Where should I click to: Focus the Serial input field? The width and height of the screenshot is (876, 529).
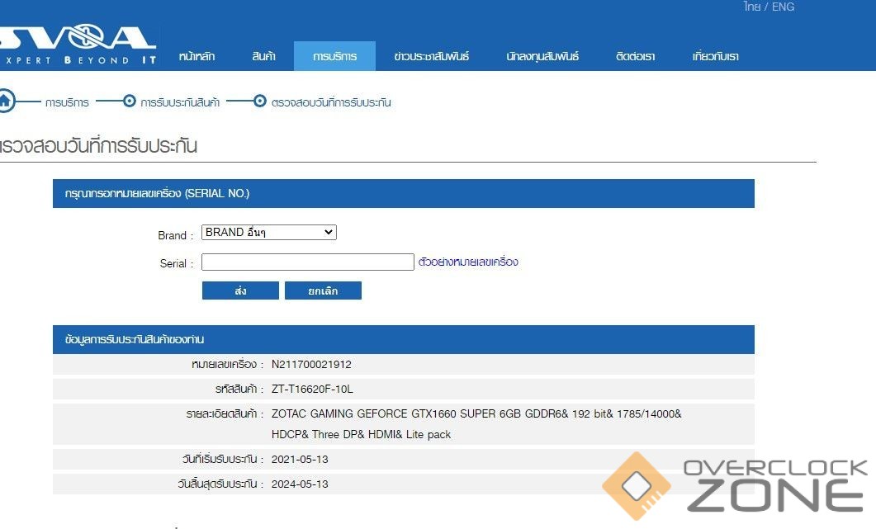[x=307, y=262]
